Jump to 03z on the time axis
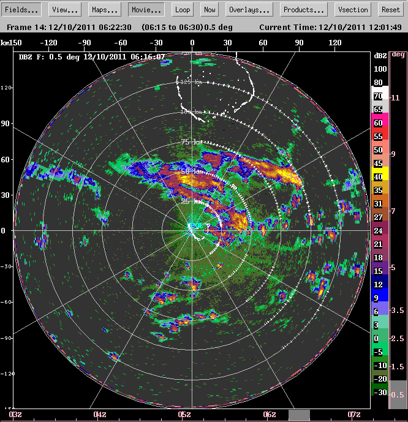 click(15, 415)
